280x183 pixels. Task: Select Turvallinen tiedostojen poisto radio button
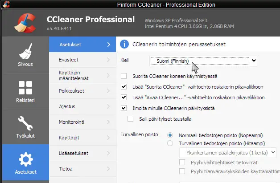click(170, 143)
